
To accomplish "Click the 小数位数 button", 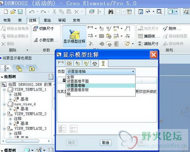I will pos(46,40).
